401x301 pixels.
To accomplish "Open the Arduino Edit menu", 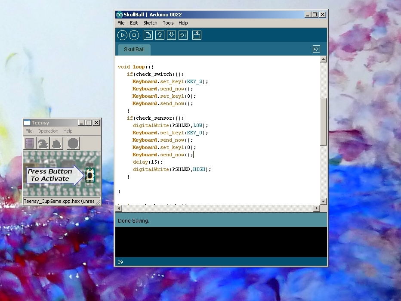I will point(134,23).
